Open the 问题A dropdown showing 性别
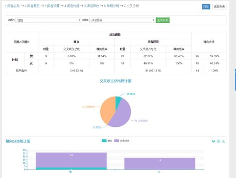 point(48,20)
